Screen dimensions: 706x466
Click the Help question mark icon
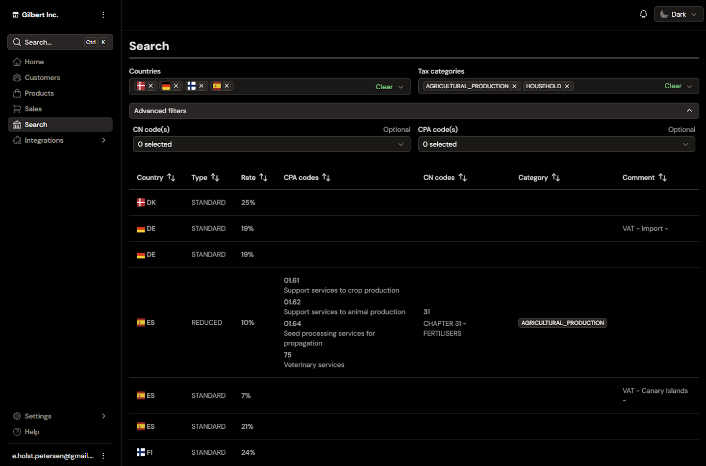(17, 432)
